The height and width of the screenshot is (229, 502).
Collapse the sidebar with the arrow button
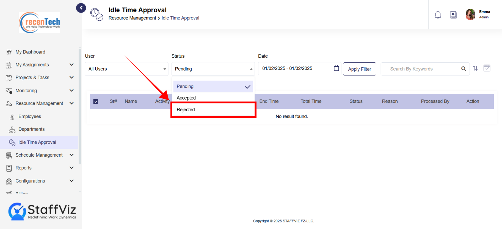(x=81, y=8)
